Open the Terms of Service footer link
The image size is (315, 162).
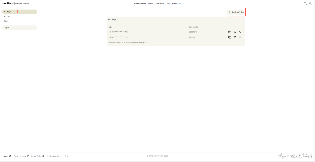pos(21,156)
